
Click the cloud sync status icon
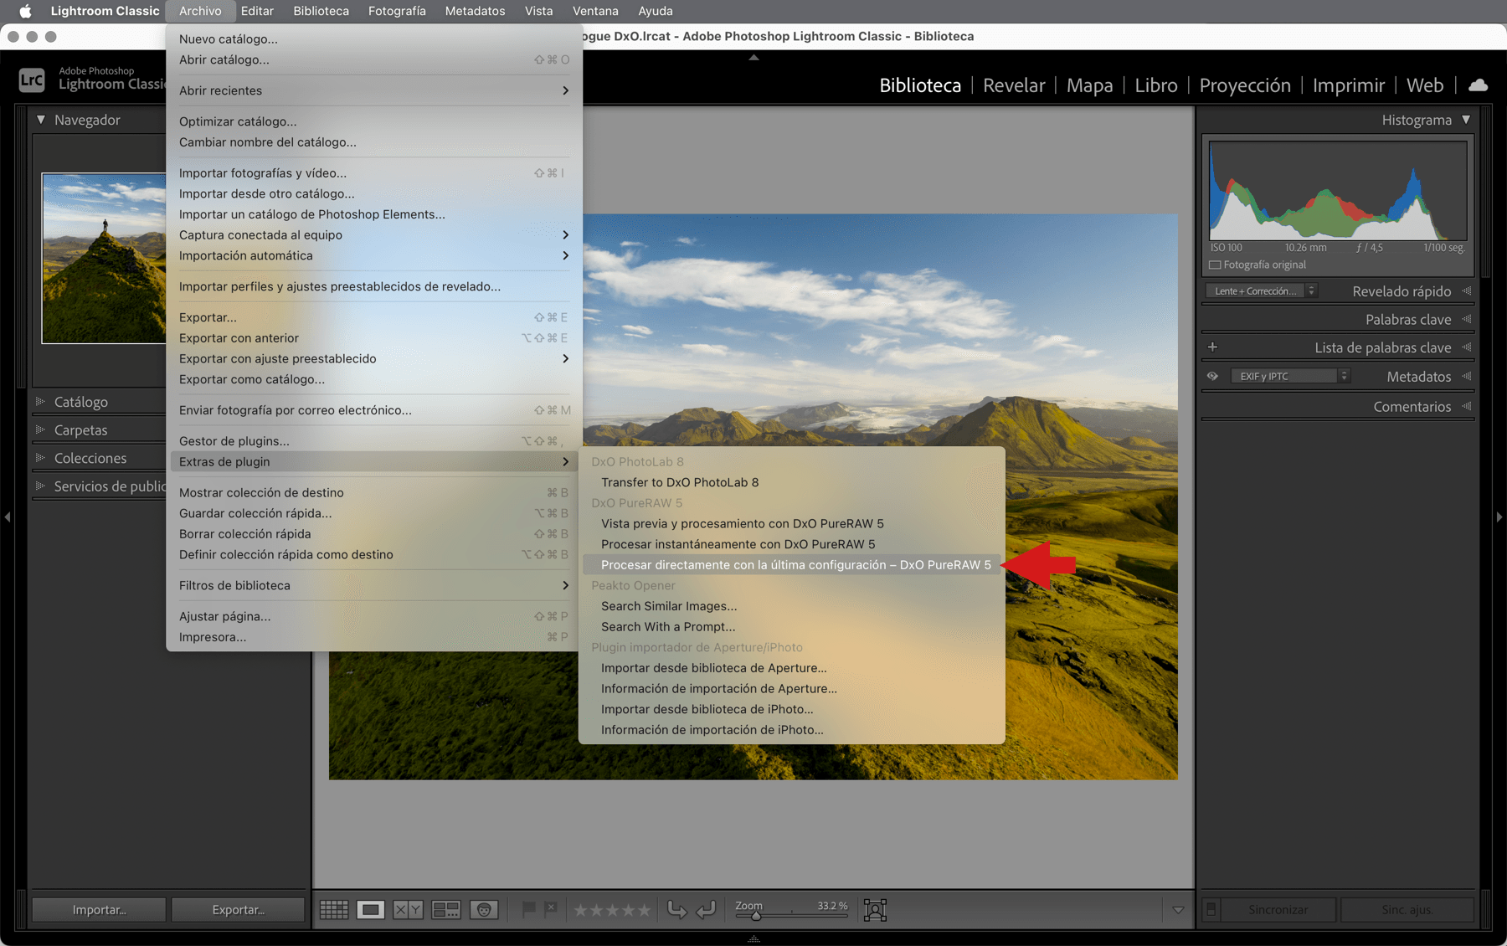(1479, 85)
